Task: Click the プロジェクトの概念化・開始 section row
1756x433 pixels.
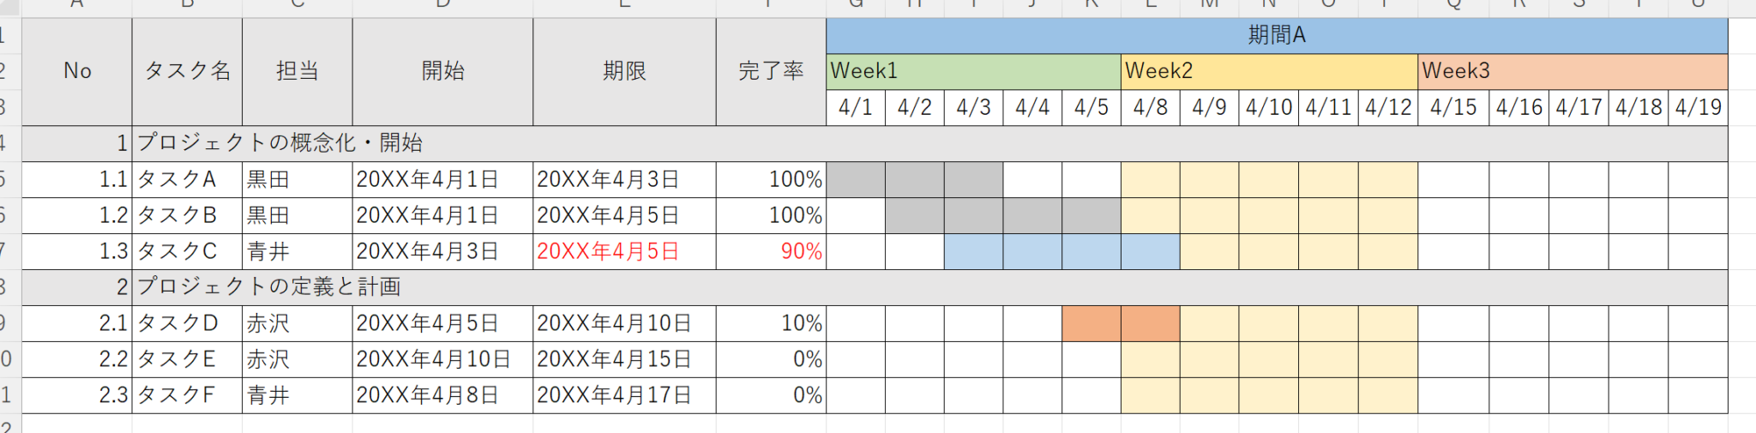Action: (280, 143)
